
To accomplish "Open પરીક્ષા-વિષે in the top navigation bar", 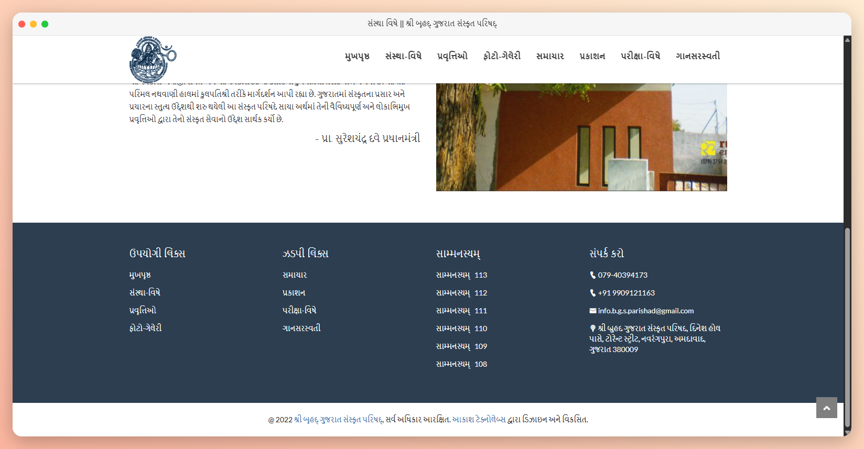I will coord(640,56).
